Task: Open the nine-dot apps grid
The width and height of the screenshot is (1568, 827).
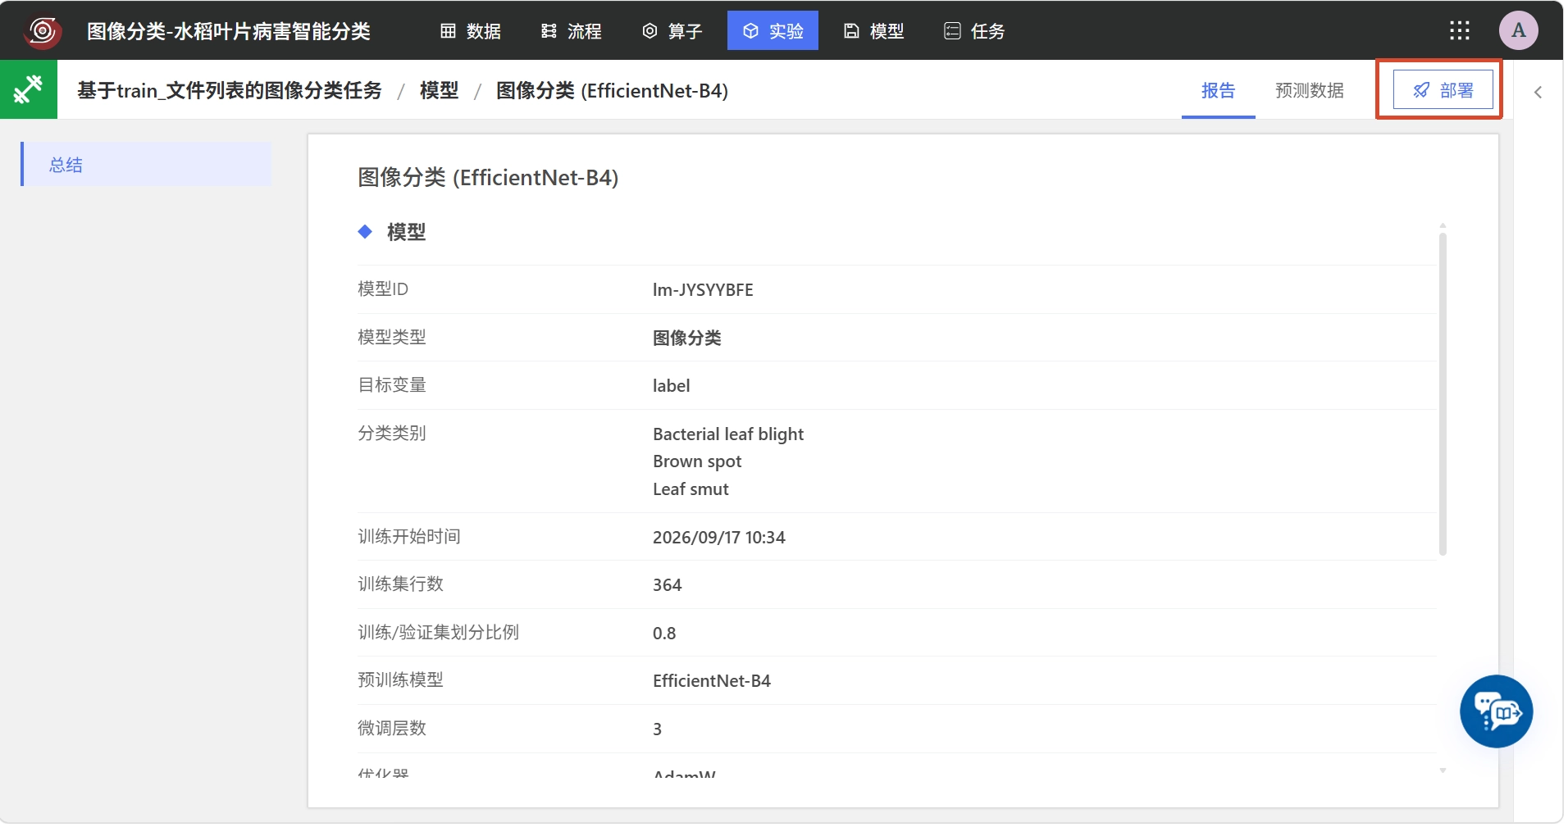Action: (x=1460, y=31)
